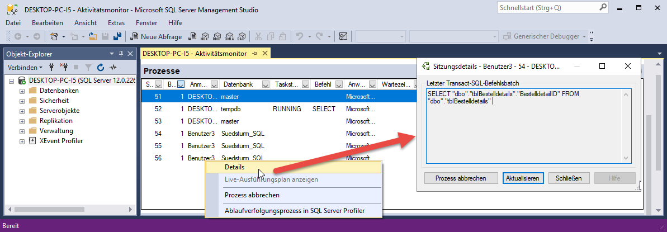Viewport: 667px width, 232px height.
Task: Open the Datenbank column filter dropdown
Action: coord(265,84)
